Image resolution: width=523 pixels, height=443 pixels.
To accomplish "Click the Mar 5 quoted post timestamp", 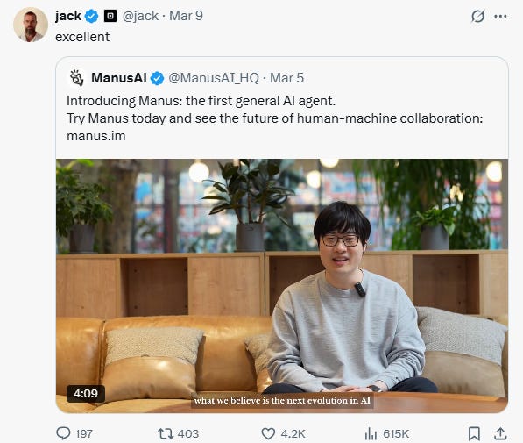I will tap(286, 78).
